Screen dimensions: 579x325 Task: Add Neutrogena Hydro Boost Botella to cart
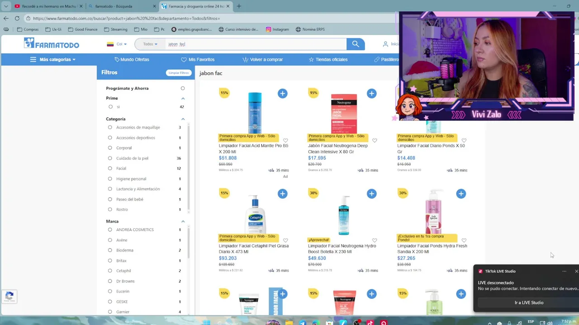pyautogui.click(x=371, y=194)
